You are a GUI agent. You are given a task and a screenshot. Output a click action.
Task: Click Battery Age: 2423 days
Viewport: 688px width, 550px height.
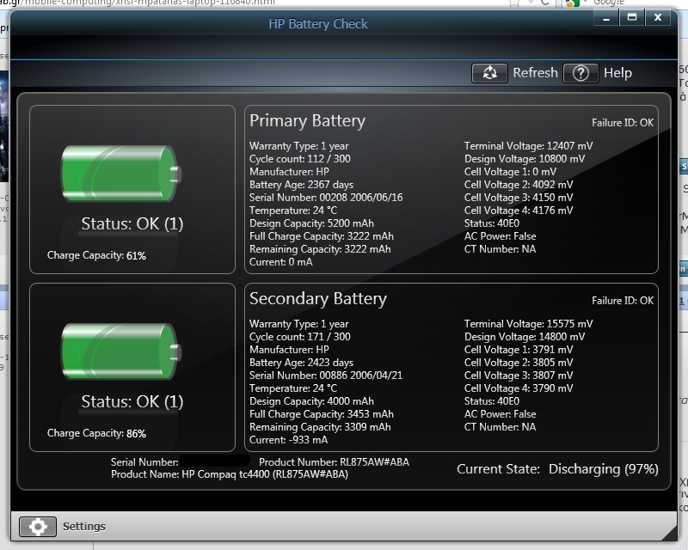coord(302,363)
